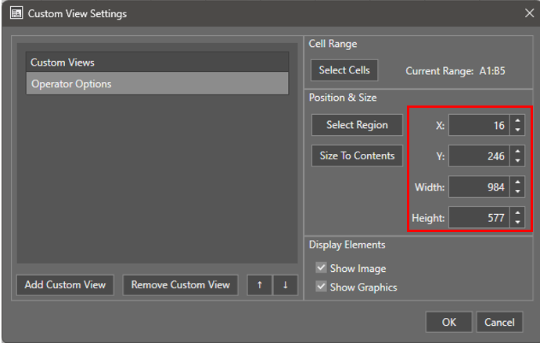Add a new custom view
The height and width of the screenshot is (343, 540).
tap(65, 285)
